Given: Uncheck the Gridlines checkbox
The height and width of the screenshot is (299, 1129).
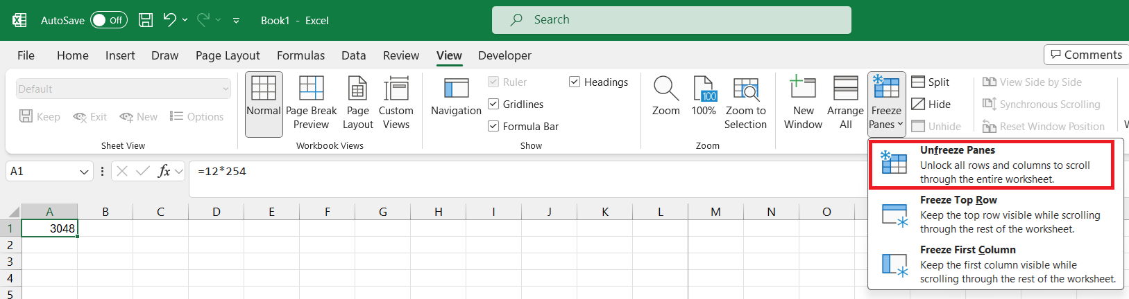Looking at the screenshot, I should pyautogui.click(x=493, y=104).
